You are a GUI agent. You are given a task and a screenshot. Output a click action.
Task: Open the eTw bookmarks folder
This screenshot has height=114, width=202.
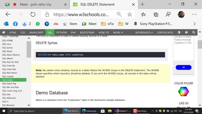tap(107, 24)
